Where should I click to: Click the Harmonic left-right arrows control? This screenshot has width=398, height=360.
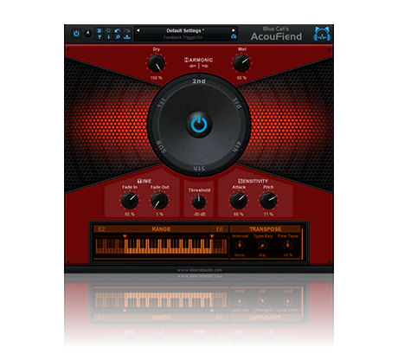[199, 67]
